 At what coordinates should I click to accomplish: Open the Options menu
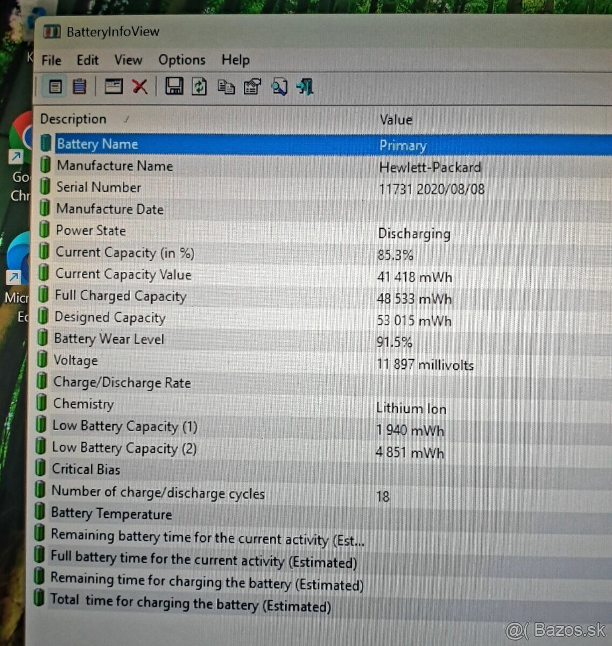(x=181, y=60)
